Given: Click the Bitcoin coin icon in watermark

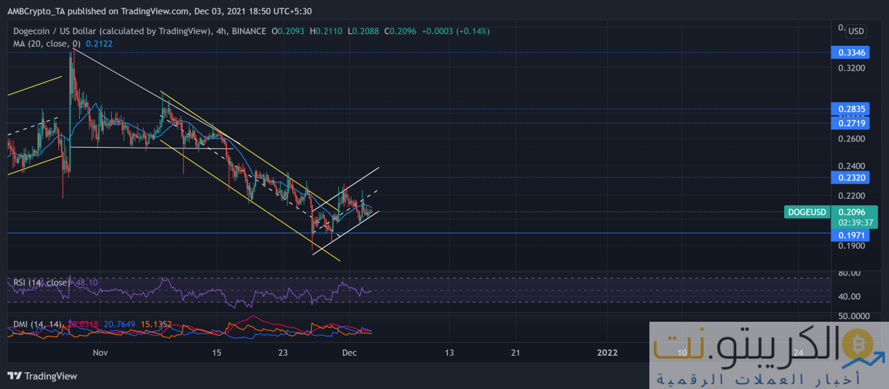Looking at the screenshot, I should click(858, 345).
